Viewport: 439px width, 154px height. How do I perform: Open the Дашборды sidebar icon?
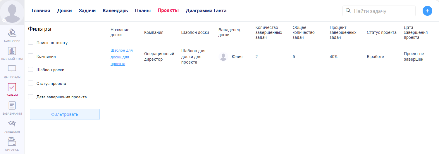(12, 69)
